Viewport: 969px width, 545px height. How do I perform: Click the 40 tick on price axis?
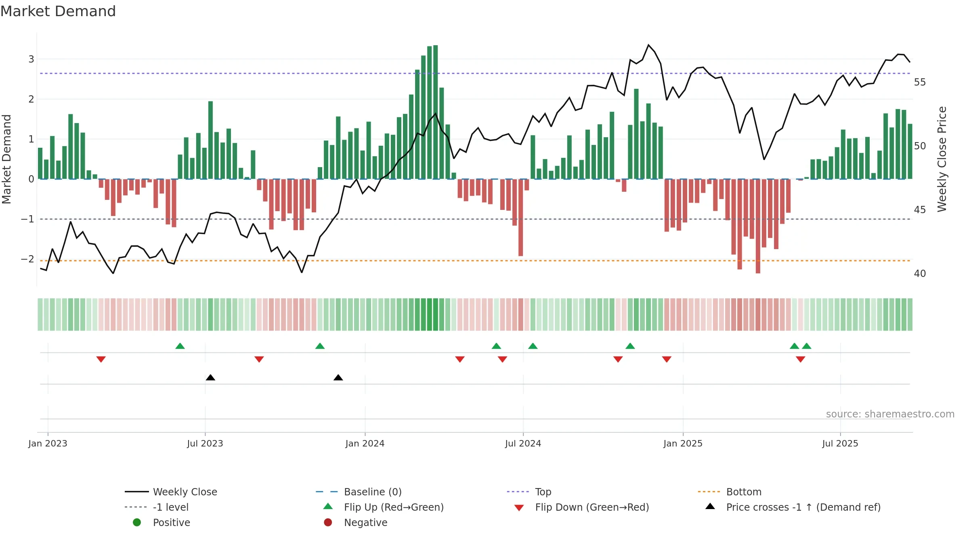pos(920,274)
